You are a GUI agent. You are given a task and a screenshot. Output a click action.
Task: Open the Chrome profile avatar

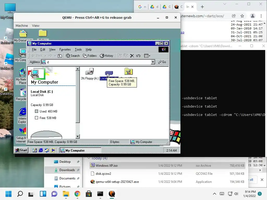pos(252,16)
